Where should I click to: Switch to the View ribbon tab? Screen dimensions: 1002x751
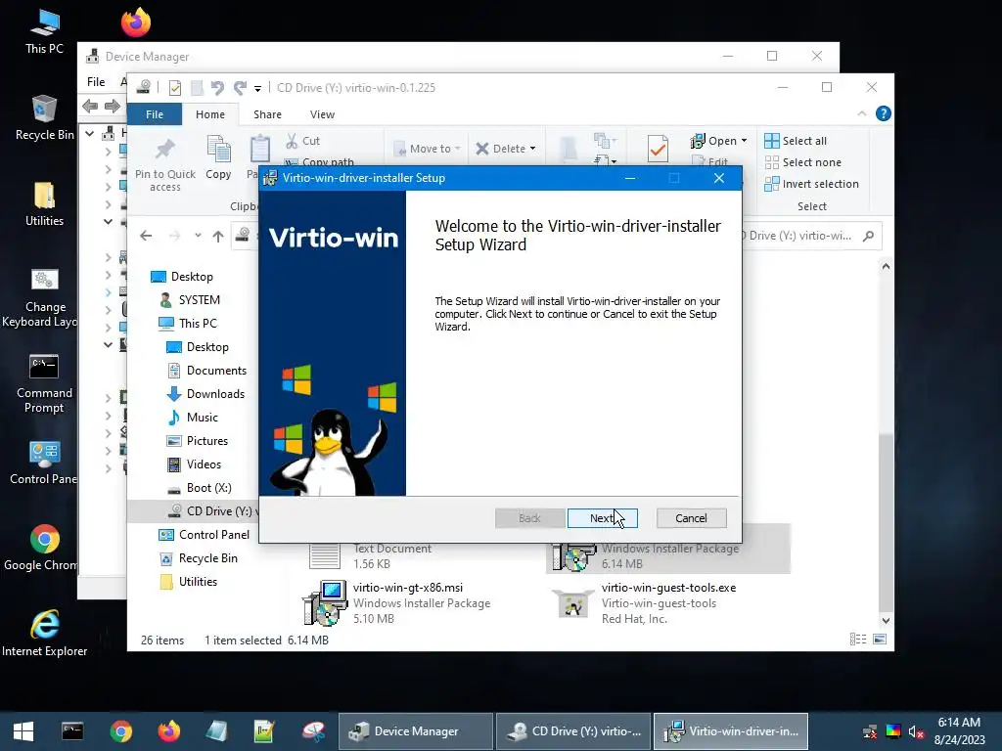tap(322, 114)
